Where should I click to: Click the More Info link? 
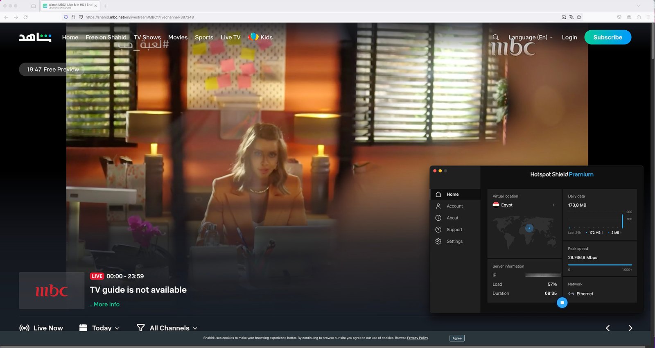[105, 304]
